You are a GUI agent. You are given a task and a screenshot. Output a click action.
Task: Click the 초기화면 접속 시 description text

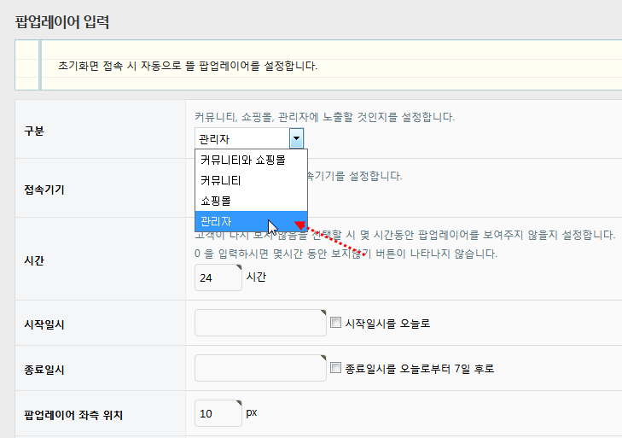(x=188, y=66)
